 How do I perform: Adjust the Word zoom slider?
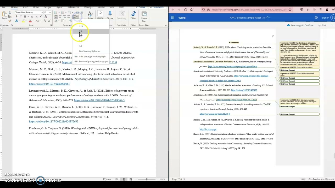coord(147,179)
